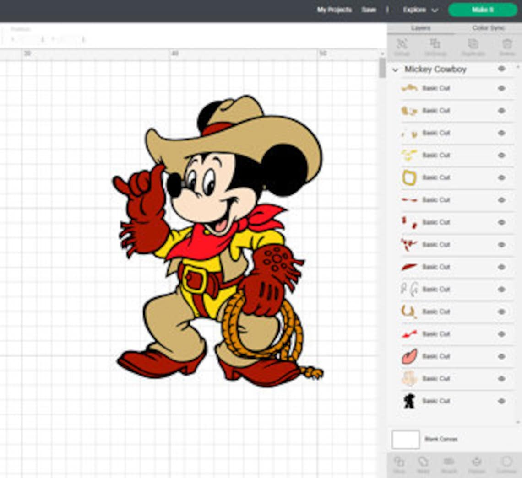
Task: Click the Ungroup icon
Action: pyautogui.click(x=435, y=44)
